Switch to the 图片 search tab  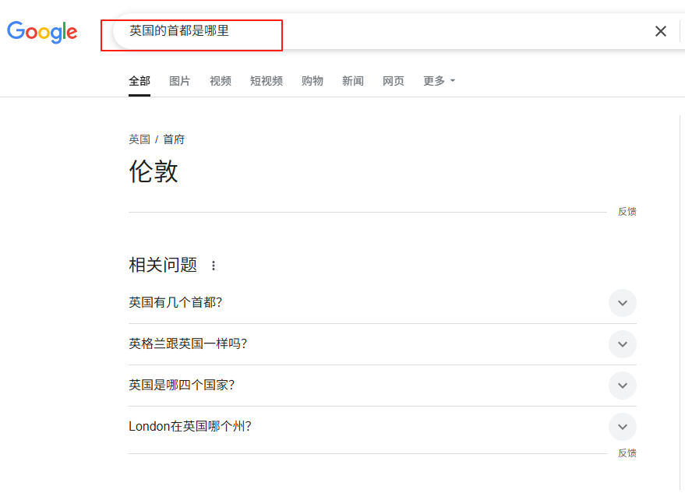coord(180,80)
